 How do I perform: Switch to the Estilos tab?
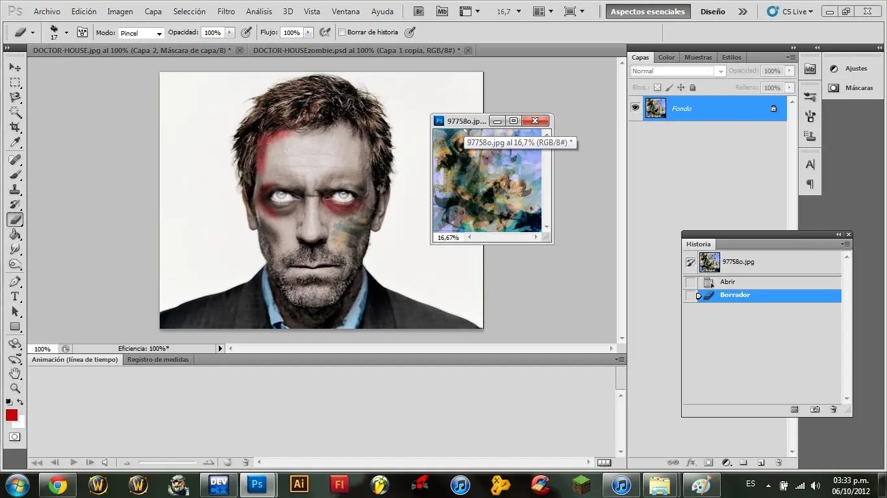point(732,57)
